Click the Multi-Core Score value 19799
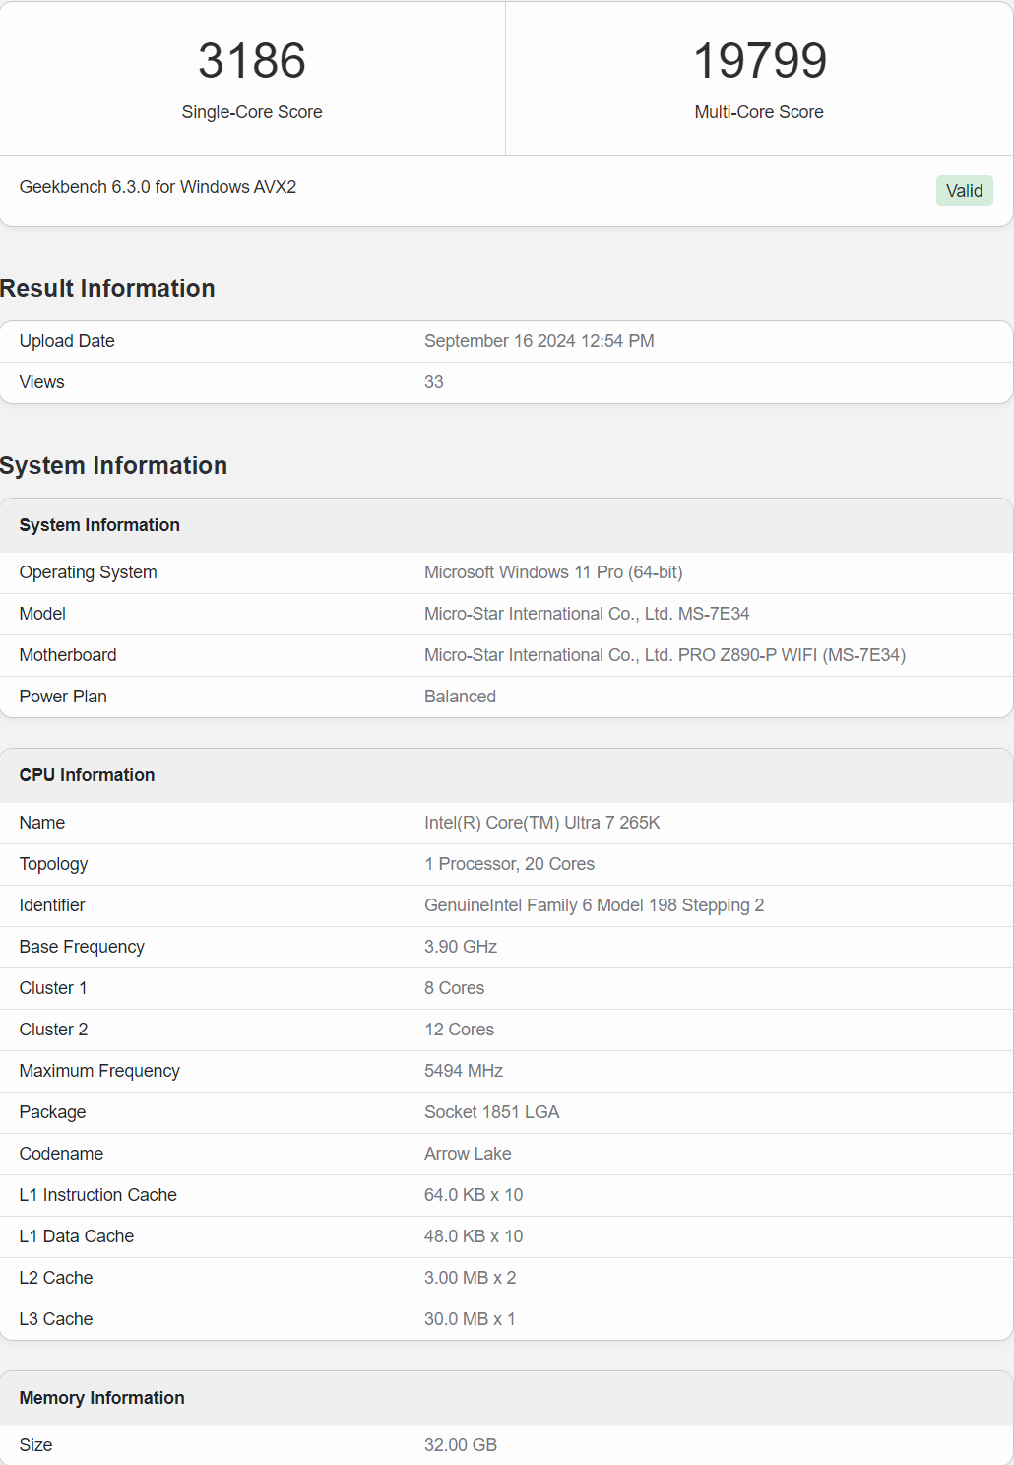This screenshot has width=1014, height=1465. [x=759, y=61]
